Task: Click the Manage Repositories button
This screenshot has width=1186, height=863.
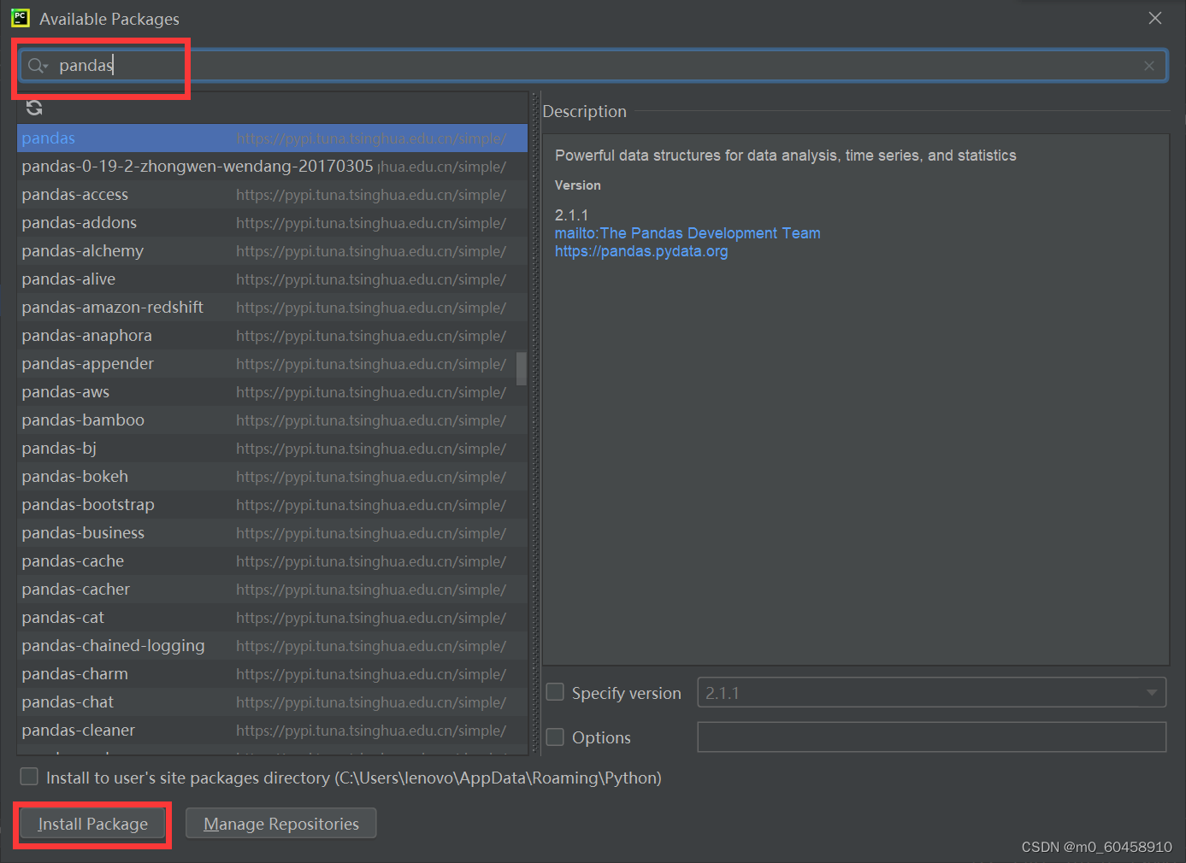Action: coord(280,824)
